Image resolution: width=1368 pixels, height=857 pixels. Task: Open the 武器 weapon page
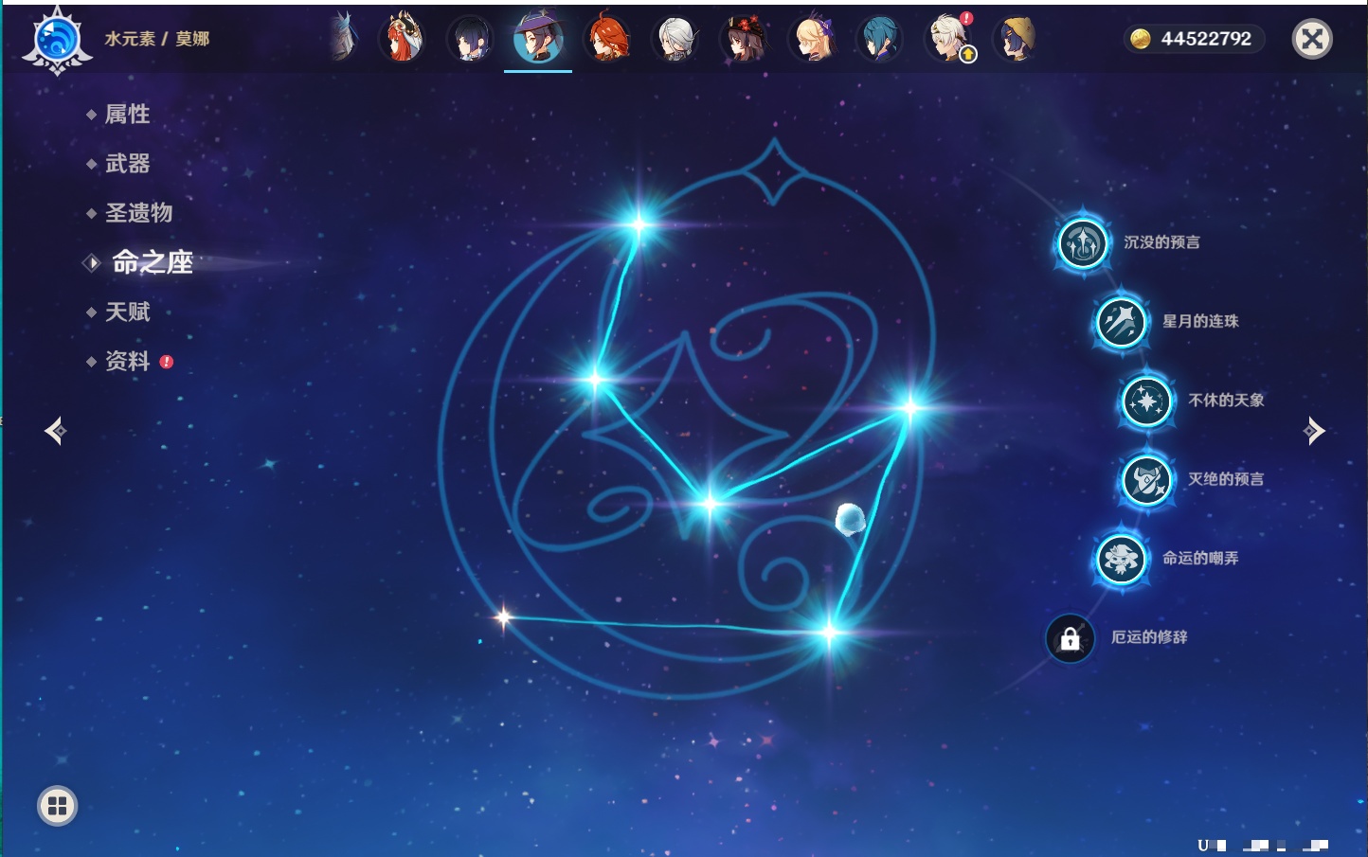coord(127,164)
